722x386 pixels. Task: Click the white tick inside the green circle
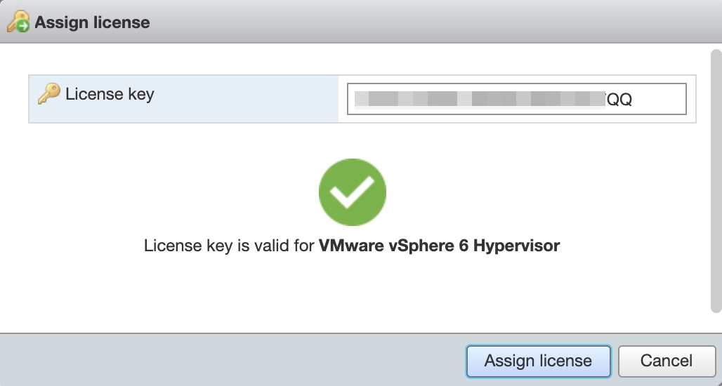pos(352,193)
